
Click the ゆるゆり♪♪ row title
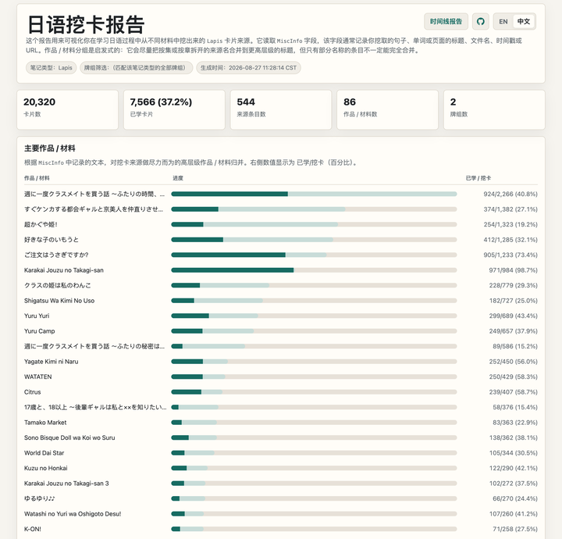coord(40,499)
